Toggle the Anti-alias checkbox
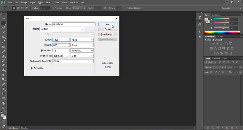The height and width of the screenshot is (130, 243). click(53, 8)
